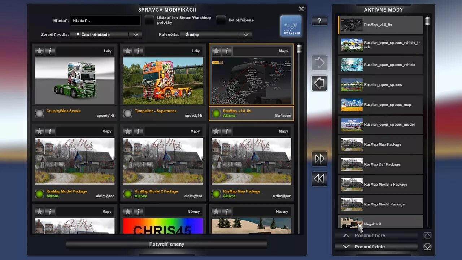
Task: Activate selected mod with right arrow
Action: pos(319,63)
